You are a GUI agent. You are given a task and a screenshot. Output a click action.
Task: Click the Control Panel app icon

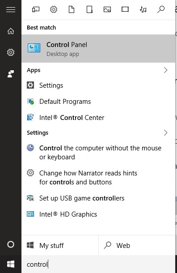click(x=34, y=48)
